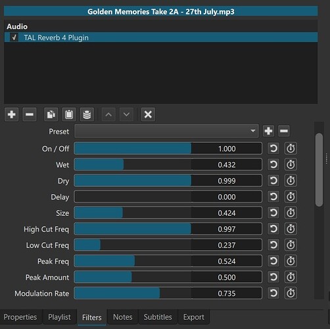Deselect filter with X icon
Viewport: 330px width, 329px height.
pyautogui.click(x=148, y=114)
